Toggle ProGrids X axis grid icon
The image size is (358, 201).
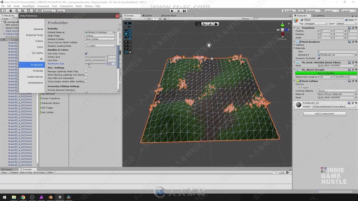click(128, 42)
